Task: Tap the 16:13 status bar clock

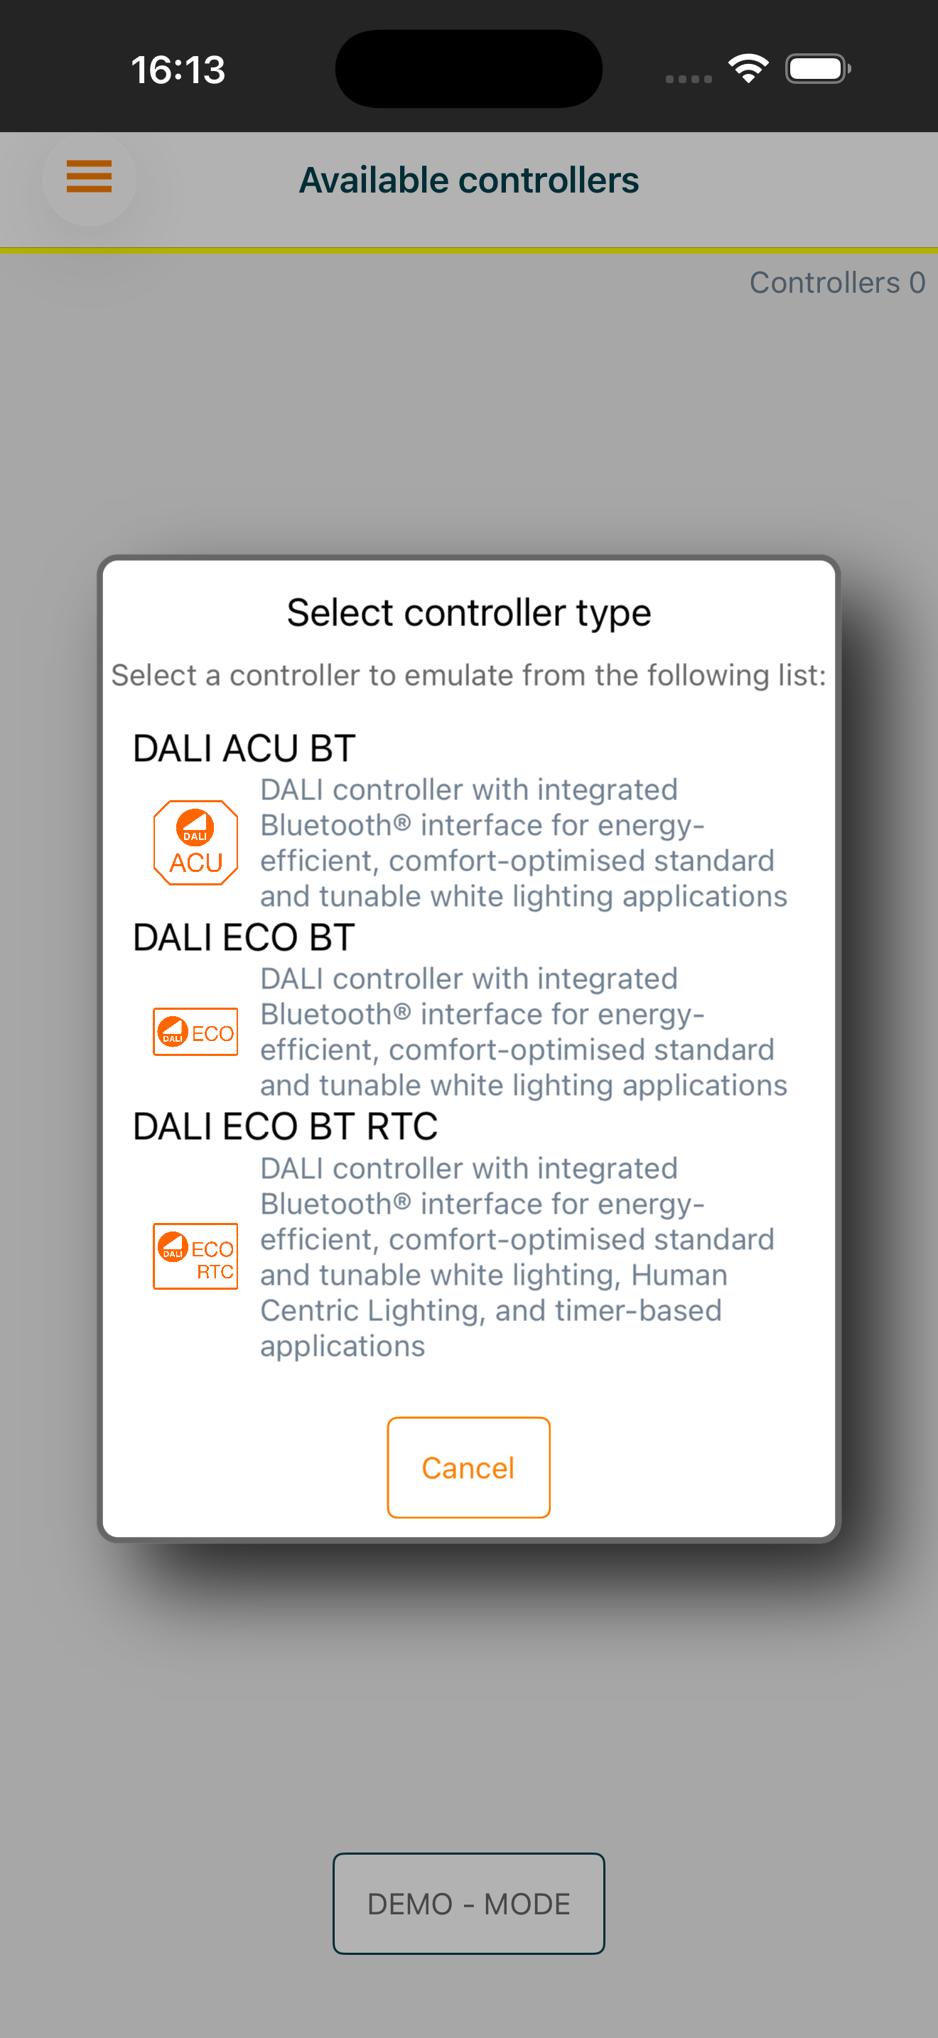Action: (x=178, y=70)
